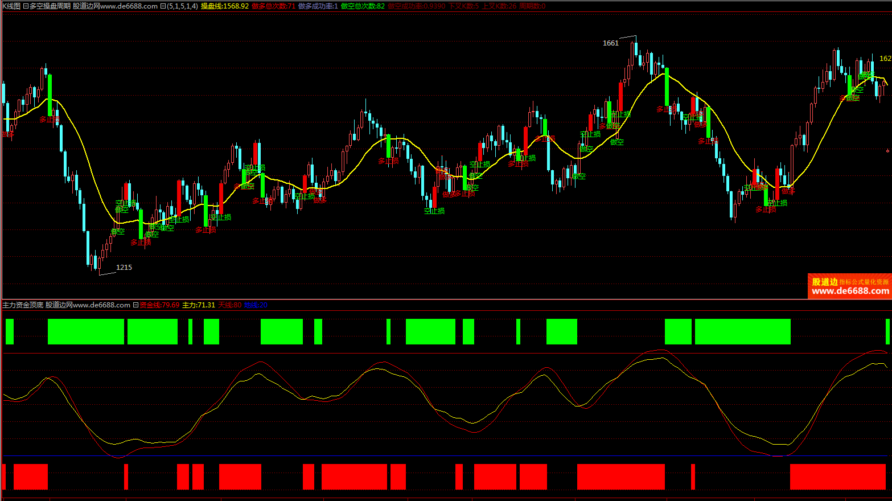This screenshot has width=892, height=501.
Task: Click the small red marker at right edge
Action: [887, 150]
